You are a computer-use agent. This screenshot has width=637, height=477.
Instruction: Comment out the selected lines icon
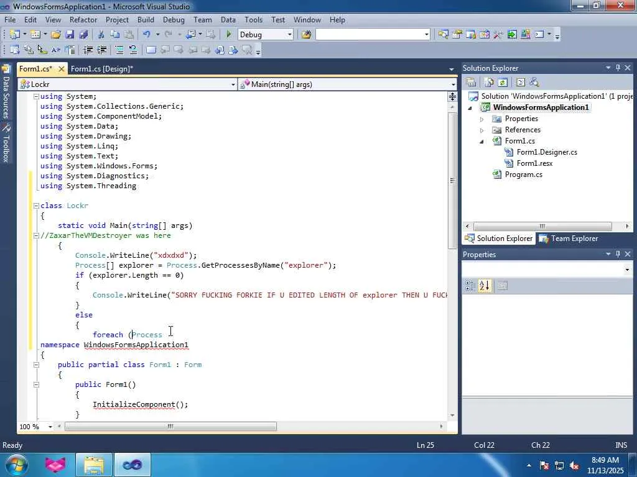[x=119, y=50]
